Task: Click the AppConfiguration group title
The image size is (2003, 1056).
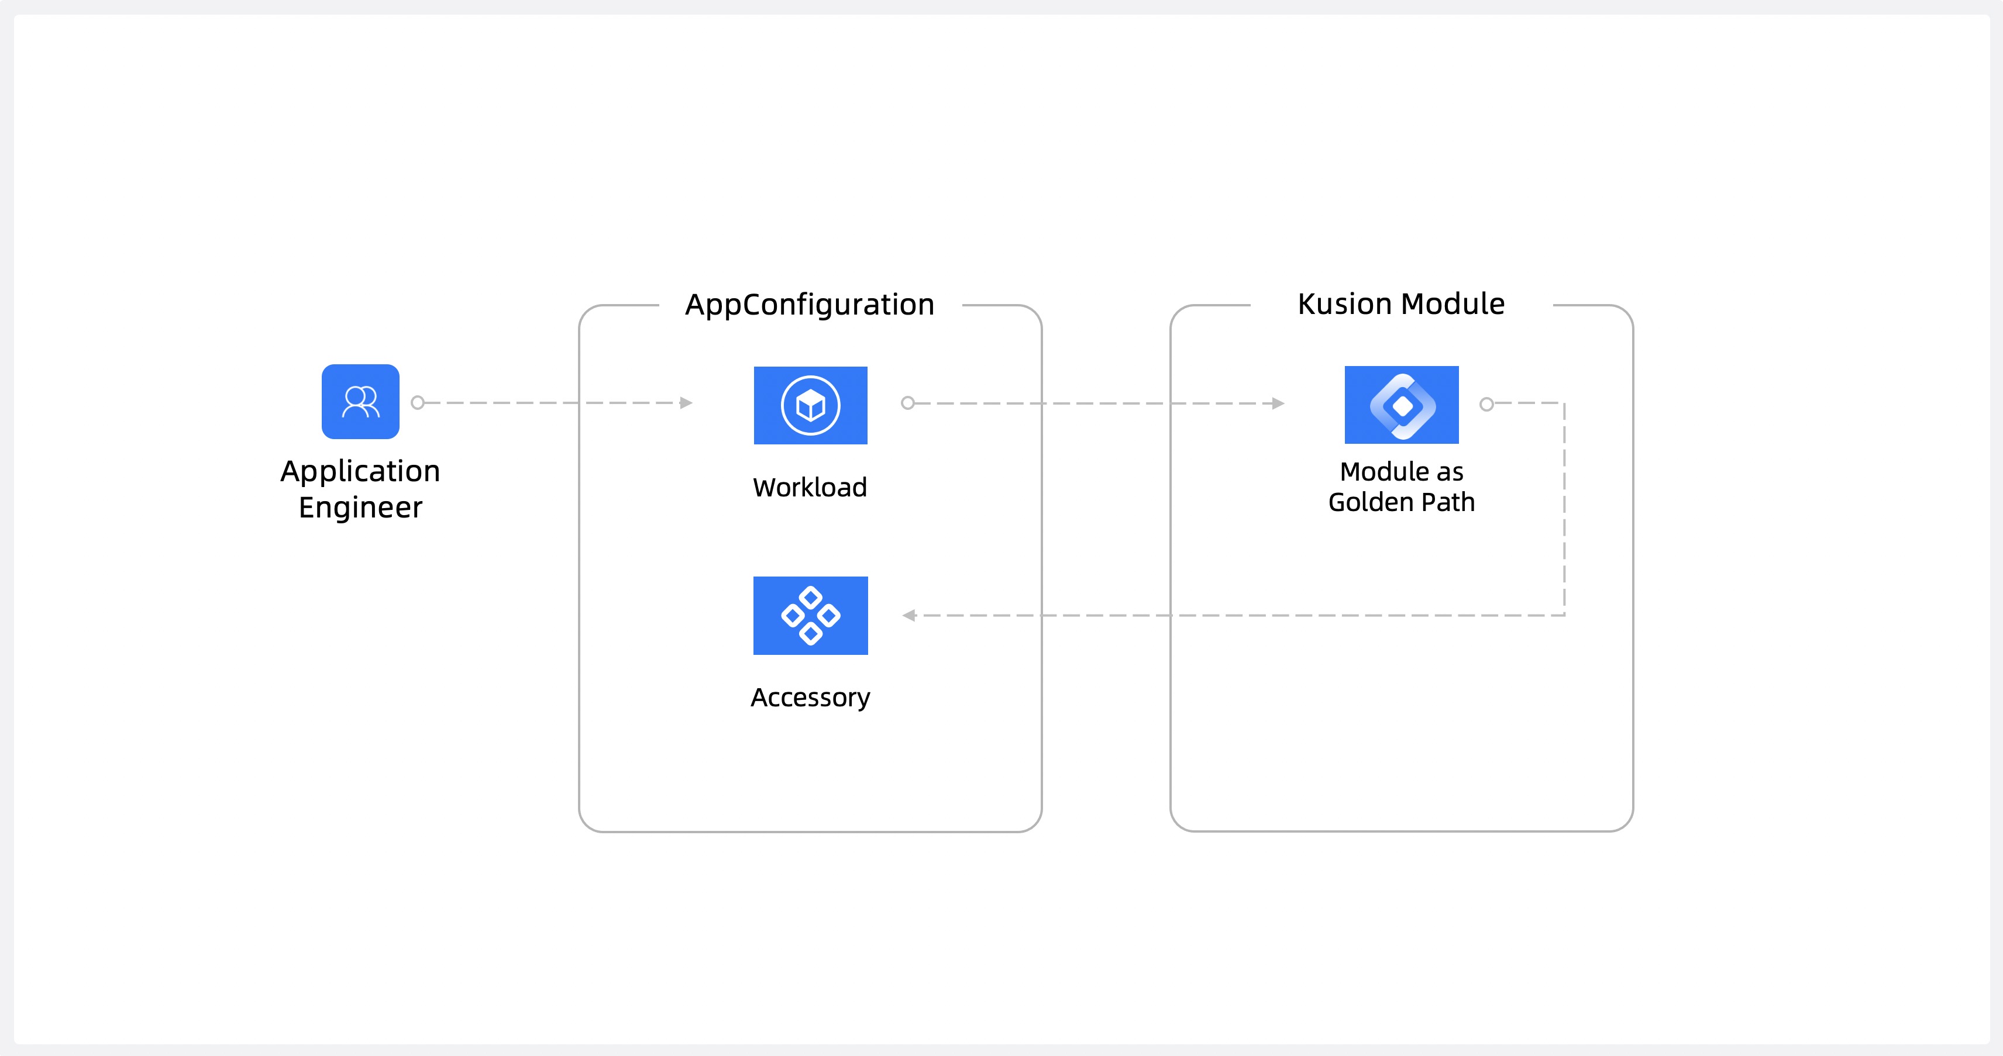Action: (810, 305)
